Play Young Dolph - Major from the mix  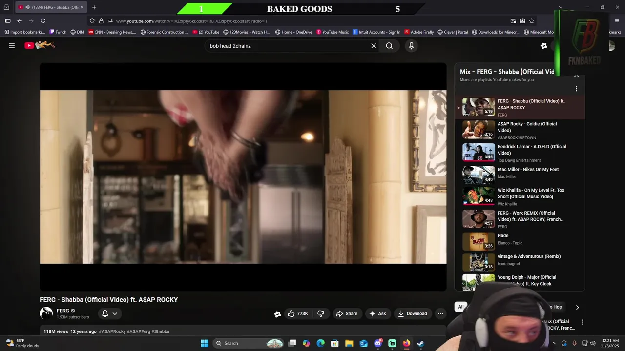pos(520,281)
